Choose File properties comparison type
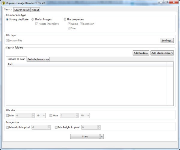Screen dimensions: 180x150 [x=65, y=19]
